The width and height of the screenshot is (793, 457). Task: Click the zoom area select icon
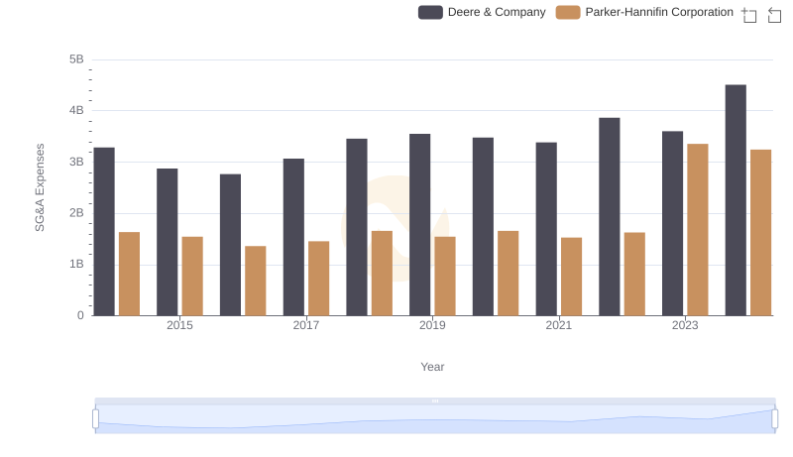[749, 15]
